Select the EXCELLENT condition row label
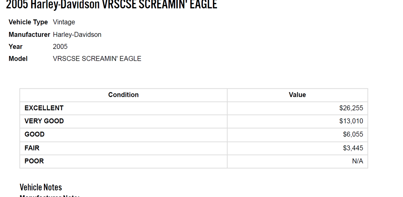This screenshot has width=403, height=197. 44,108
